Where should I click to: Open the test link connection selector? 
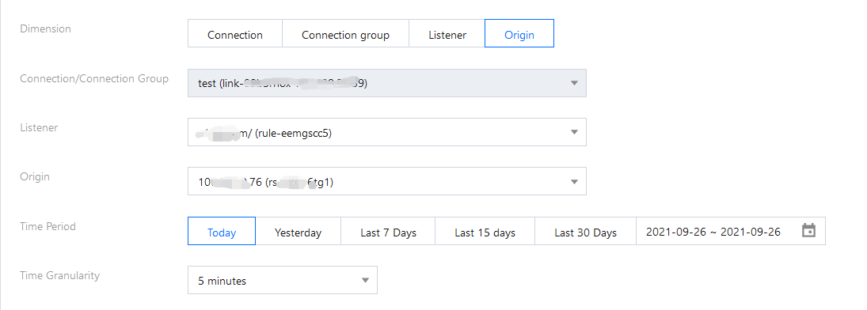click(387, 84)
